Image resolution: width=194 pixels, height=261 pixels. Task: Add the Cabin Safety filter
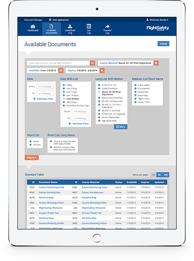(135, 85)
